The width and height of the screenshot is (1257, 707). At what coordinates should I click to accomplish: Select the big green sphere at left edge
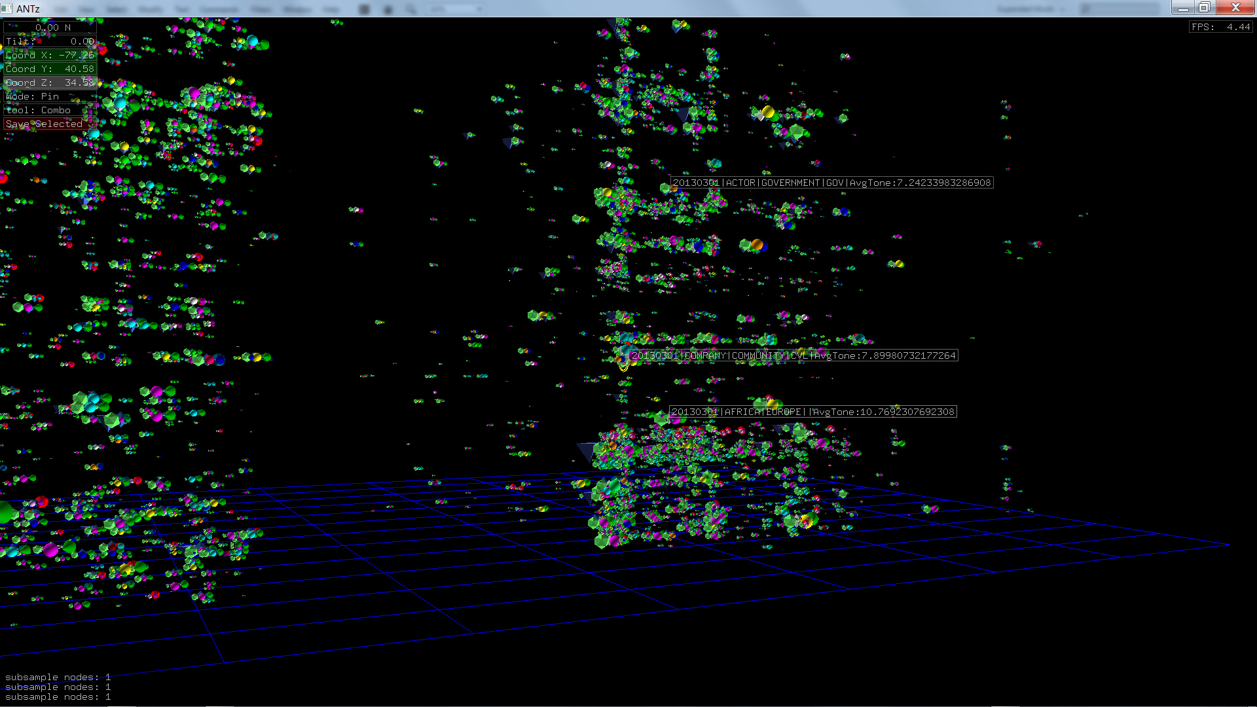[5, 512]
